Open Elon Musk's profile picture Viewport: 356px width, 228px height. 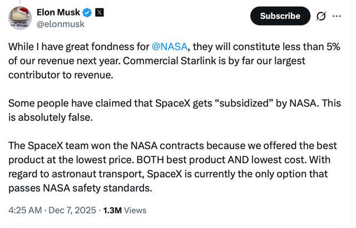pyautogui.click(x=19, y=18)
